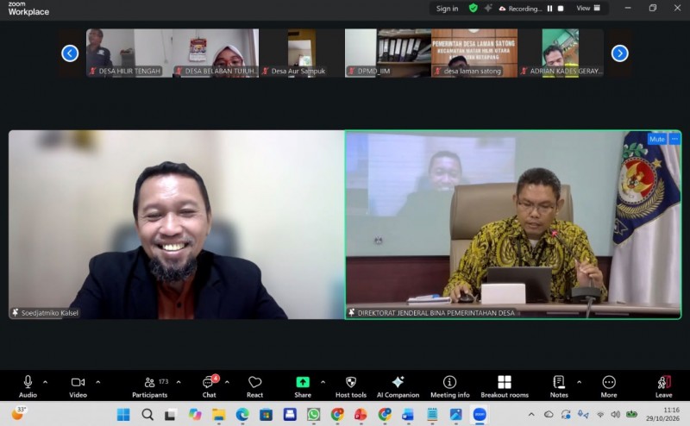Show hidden system tray icons
This screenshot has width=690, height=426.
tap(531, 414)
